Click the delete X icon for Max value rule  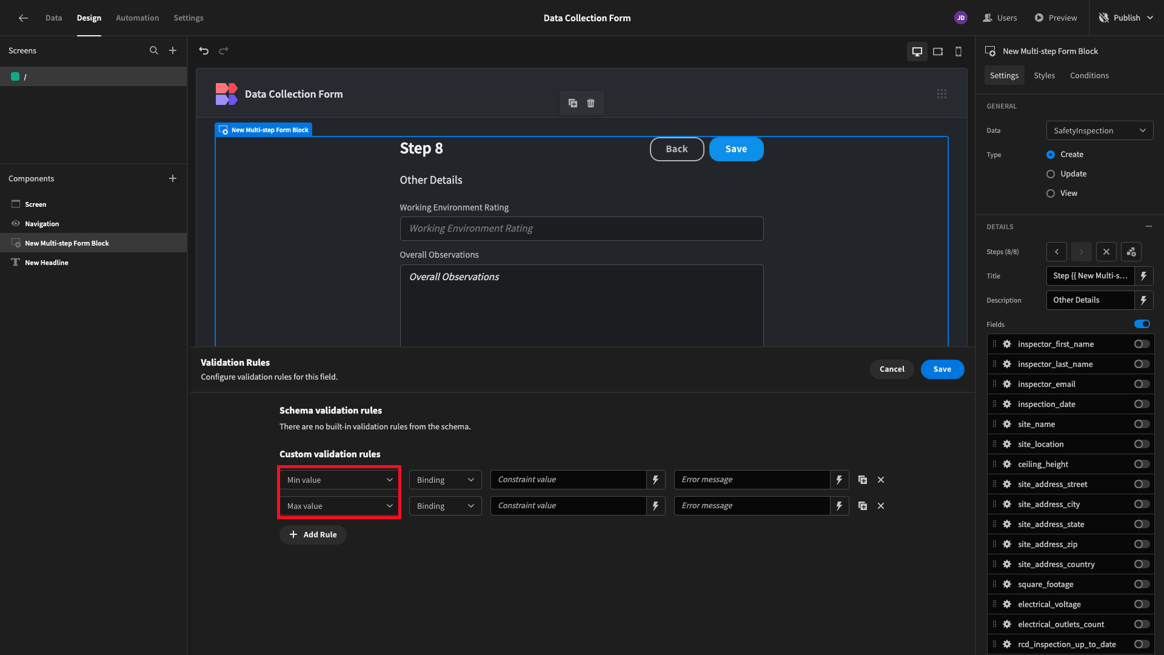point(880,505)
